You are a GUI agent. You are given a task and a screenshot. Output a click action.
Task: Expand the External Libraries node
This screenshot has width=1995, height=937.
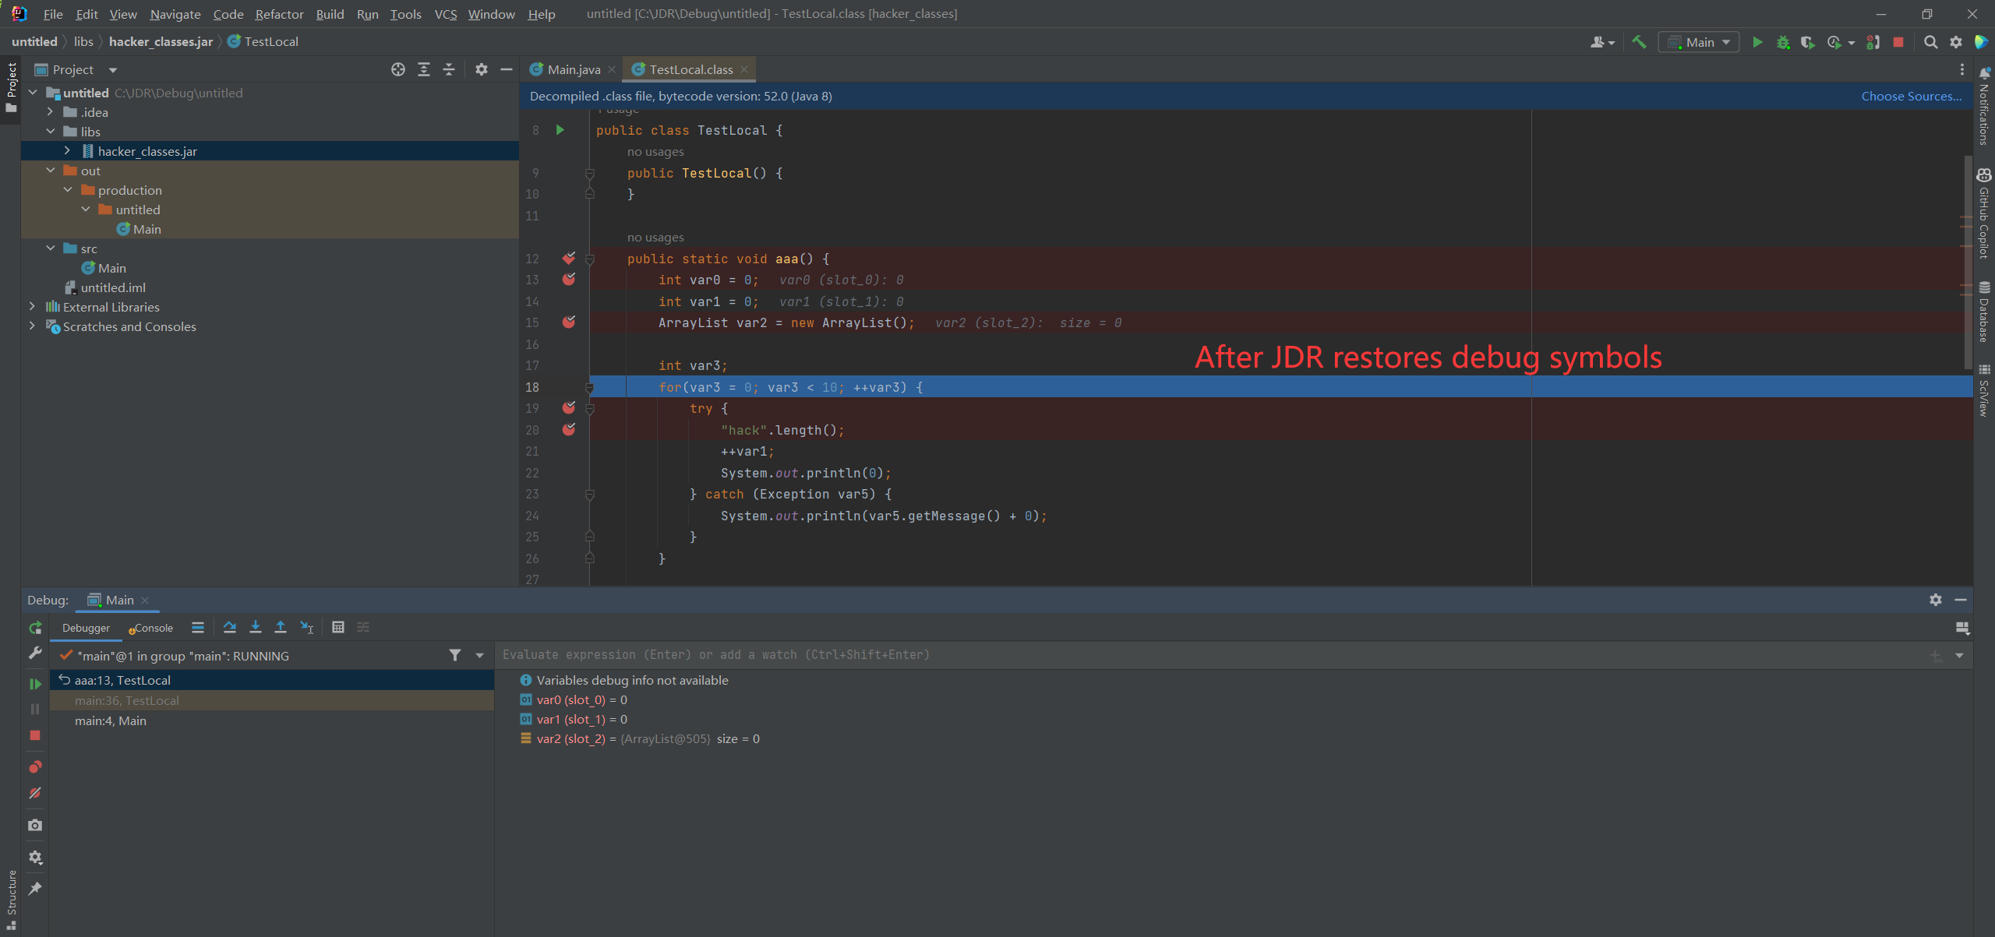(32, 307)
